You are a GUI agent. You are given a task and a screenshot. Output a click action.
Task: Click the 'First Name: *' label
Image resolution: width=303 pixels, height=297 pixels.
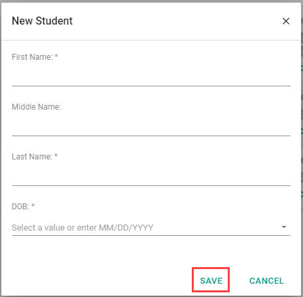point(35,57)
